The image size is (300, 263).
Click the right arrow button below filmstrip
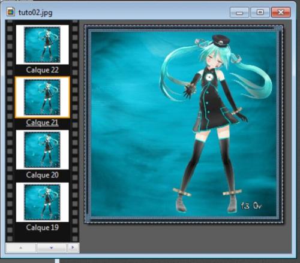(x=73, y=248)
